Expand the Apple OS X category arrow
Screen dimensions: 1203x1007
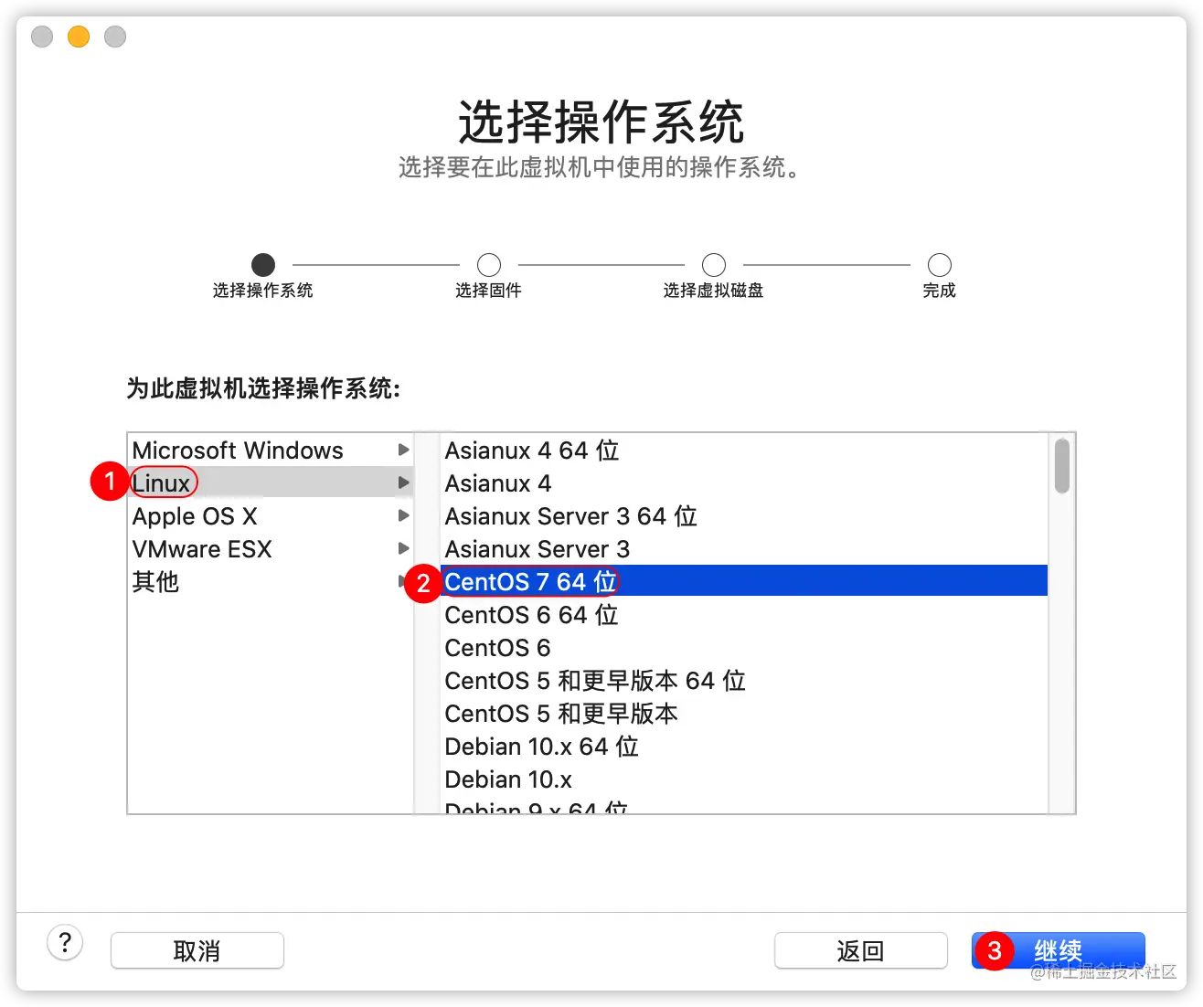pyautogui.click(x=403, y=515)
